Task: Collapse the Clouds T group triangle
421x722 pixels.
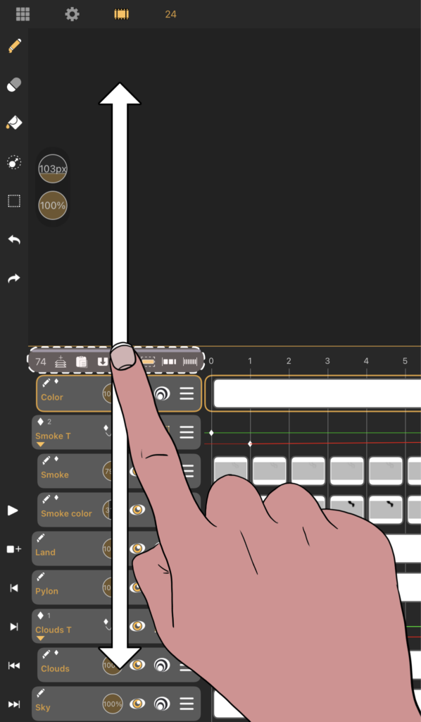Action: tap(40, 638)
